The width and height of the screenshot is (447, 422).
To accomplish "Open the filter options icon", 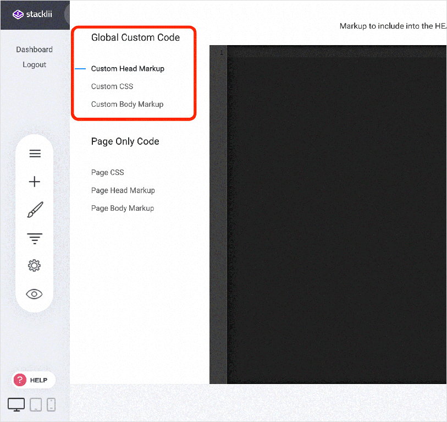I will pyautogui.click(x=35, y=238).
